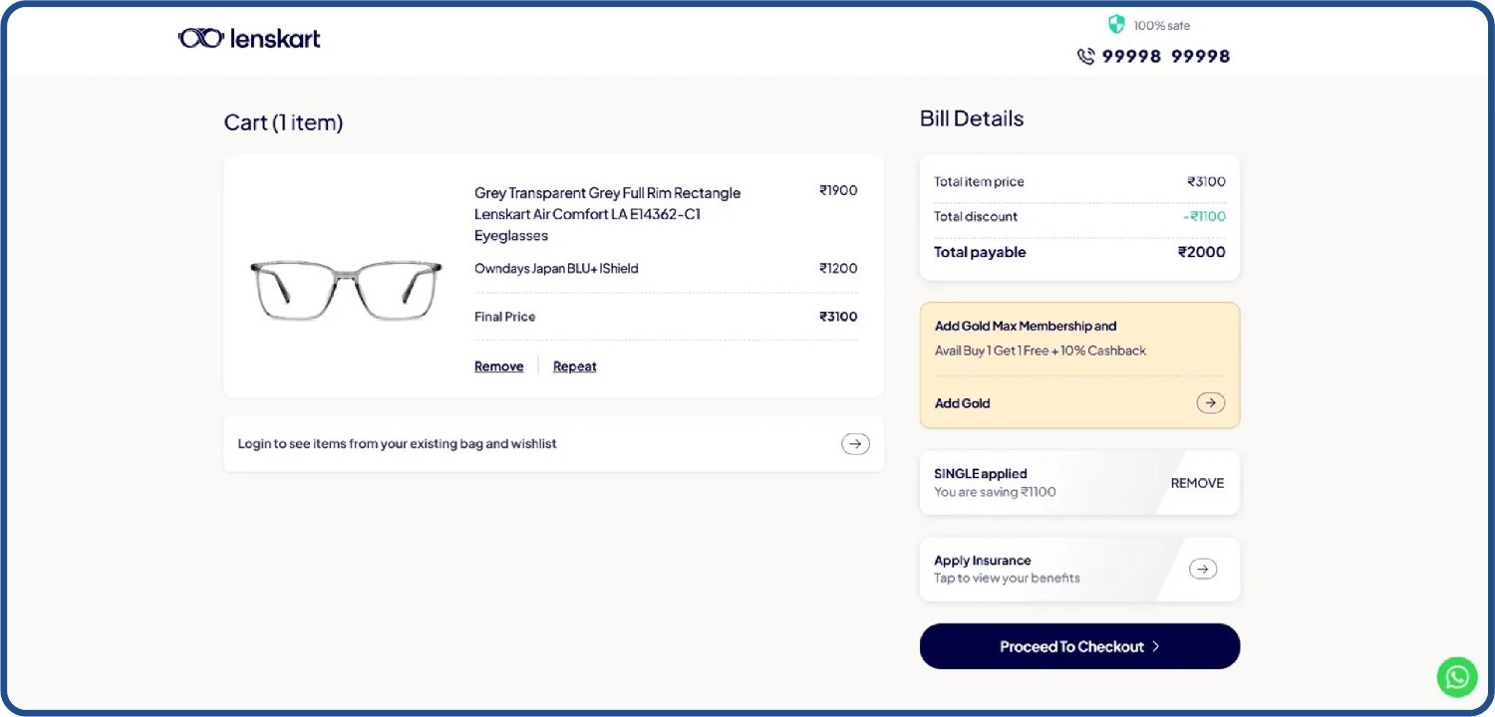Click the Cart heading showing 1 item
This screenshot has width=1495, height=717.
[x=283, y=121]
